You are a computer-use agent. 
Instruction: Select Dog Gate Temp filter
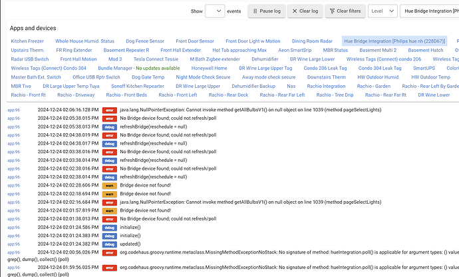coord(148,77)
